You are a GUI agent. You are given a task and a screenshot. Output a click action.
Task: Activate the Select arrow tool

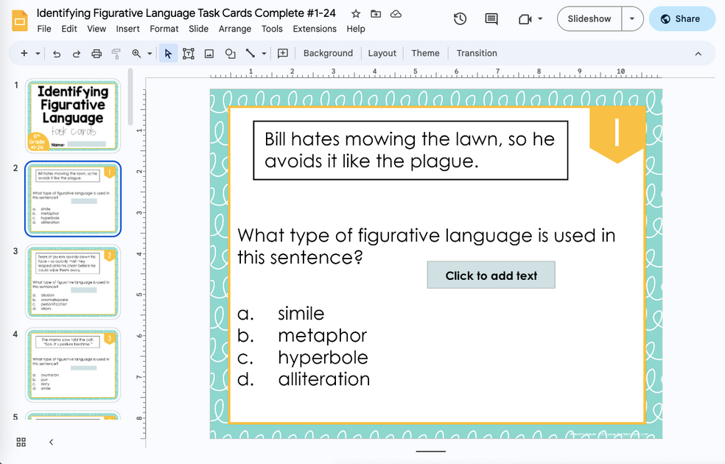click(167, 52)
